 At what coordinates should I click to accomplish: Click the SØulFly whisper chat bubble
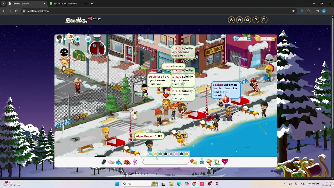pos(159,80)
